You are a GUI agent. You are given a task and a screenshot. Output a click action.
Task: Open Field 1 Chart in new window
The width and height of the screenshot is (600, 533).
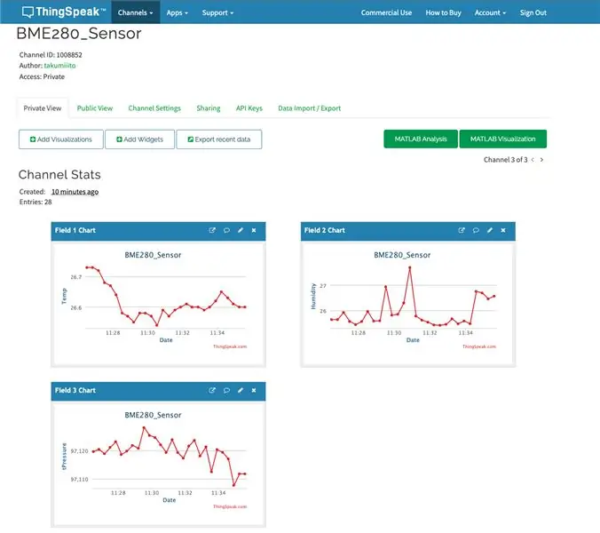(212, 230)
